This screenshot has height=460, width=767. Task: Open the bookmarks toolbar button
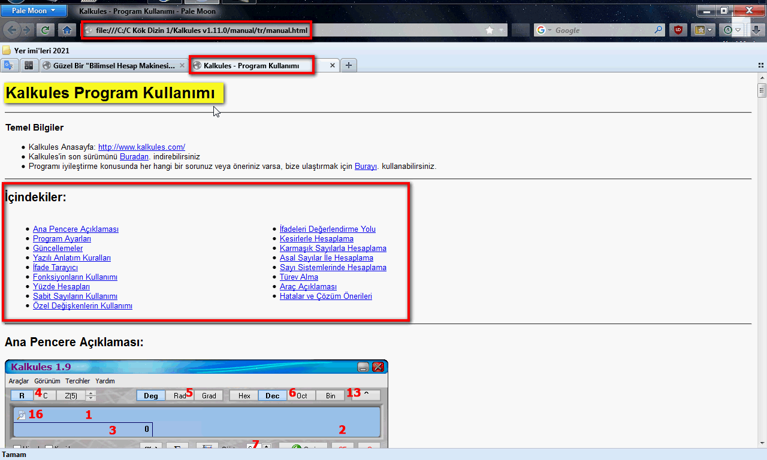699,30
